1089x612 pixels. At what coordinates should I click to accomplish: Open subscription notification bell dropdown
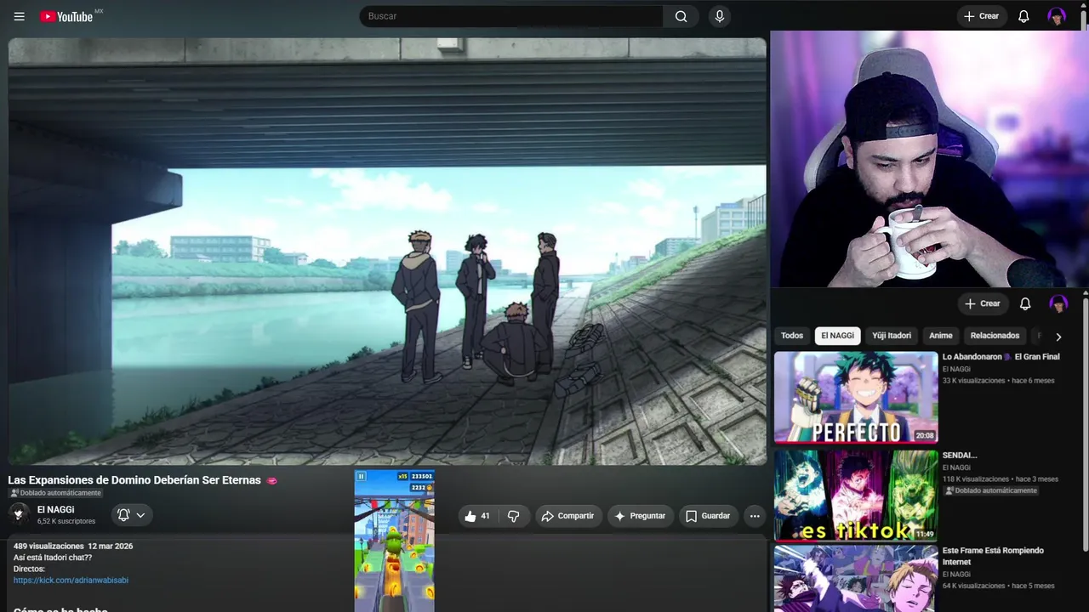[131, 515]
